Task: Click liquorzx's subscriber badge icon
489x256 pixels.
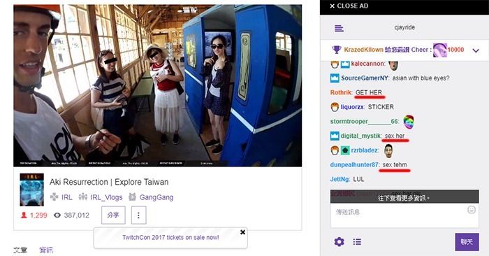Action: (335, 107)
